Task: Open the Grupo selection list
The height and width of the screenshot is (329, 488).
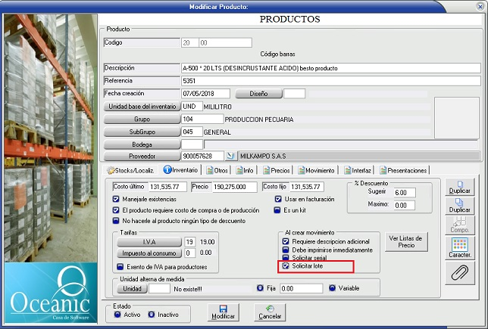Action: pos(142,119)
